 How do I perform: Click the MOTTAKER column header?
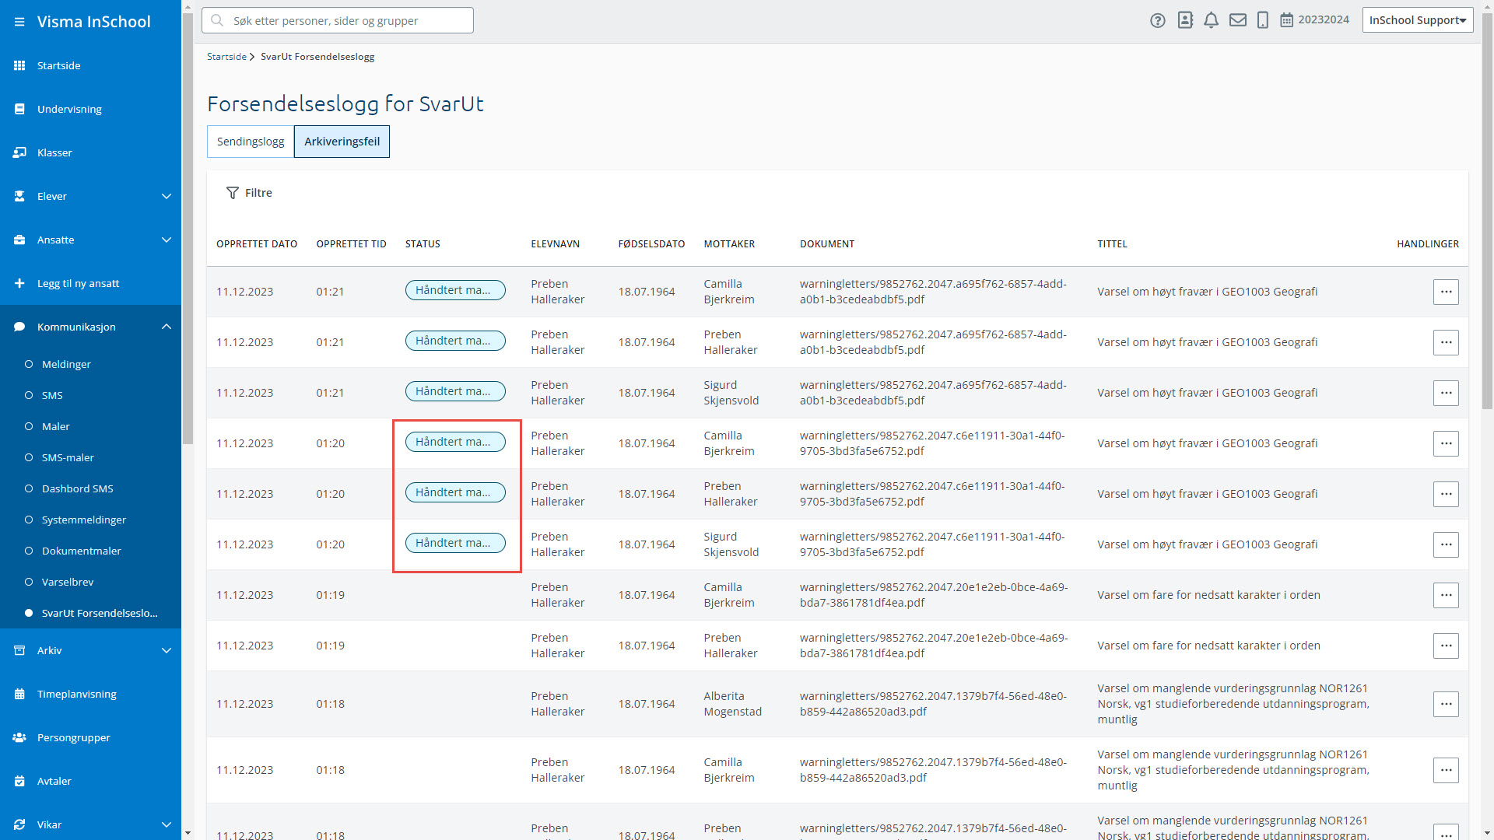click(729, 244)
